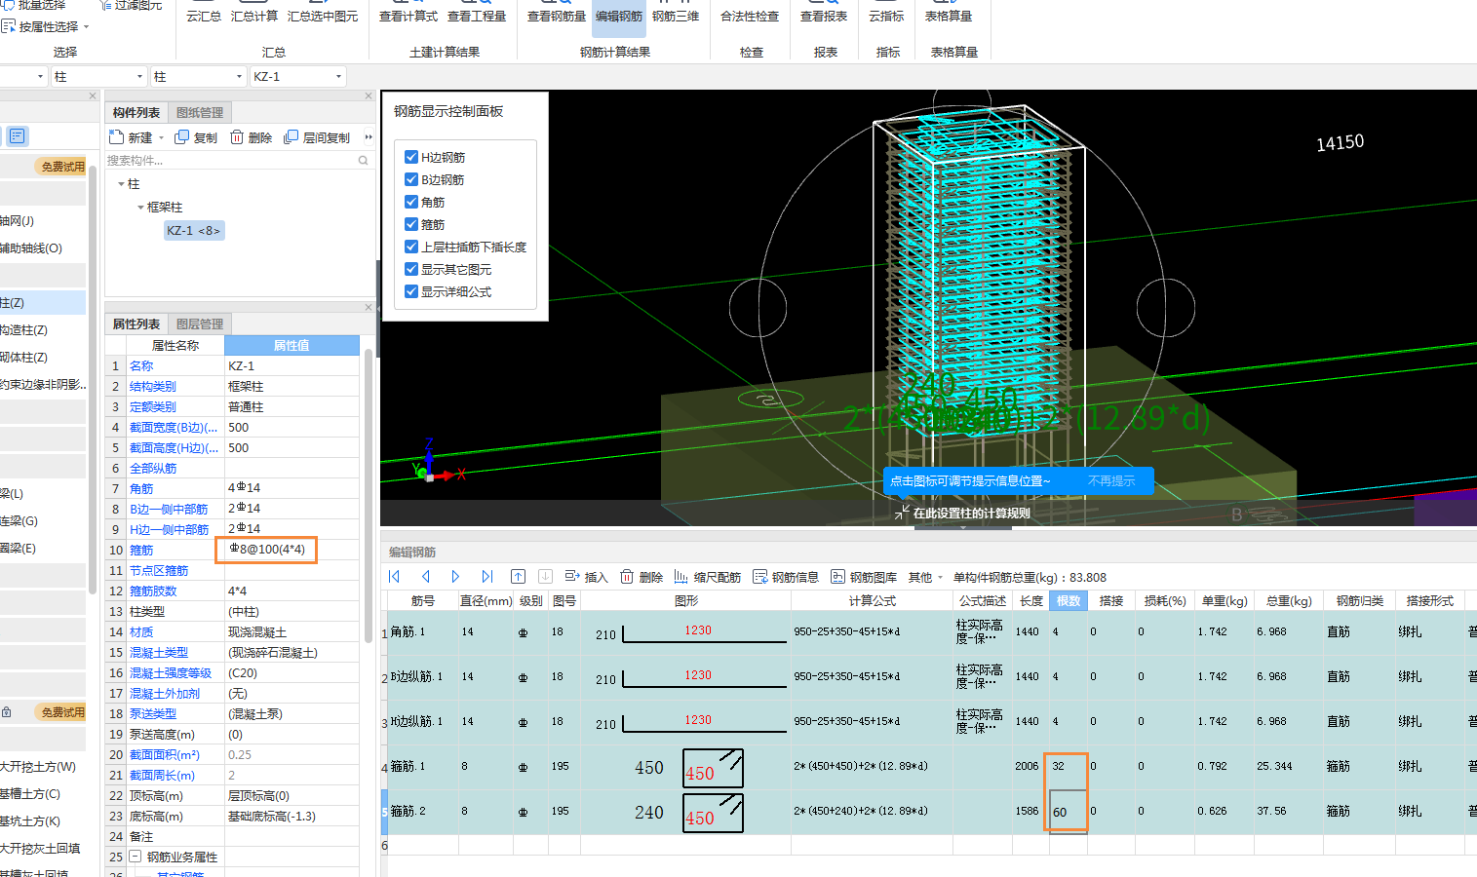Image resolution: width=1477 pixels, height=877 pixels.
Task: Click 插入 in rebar editor toolbar
Action: 586,577
